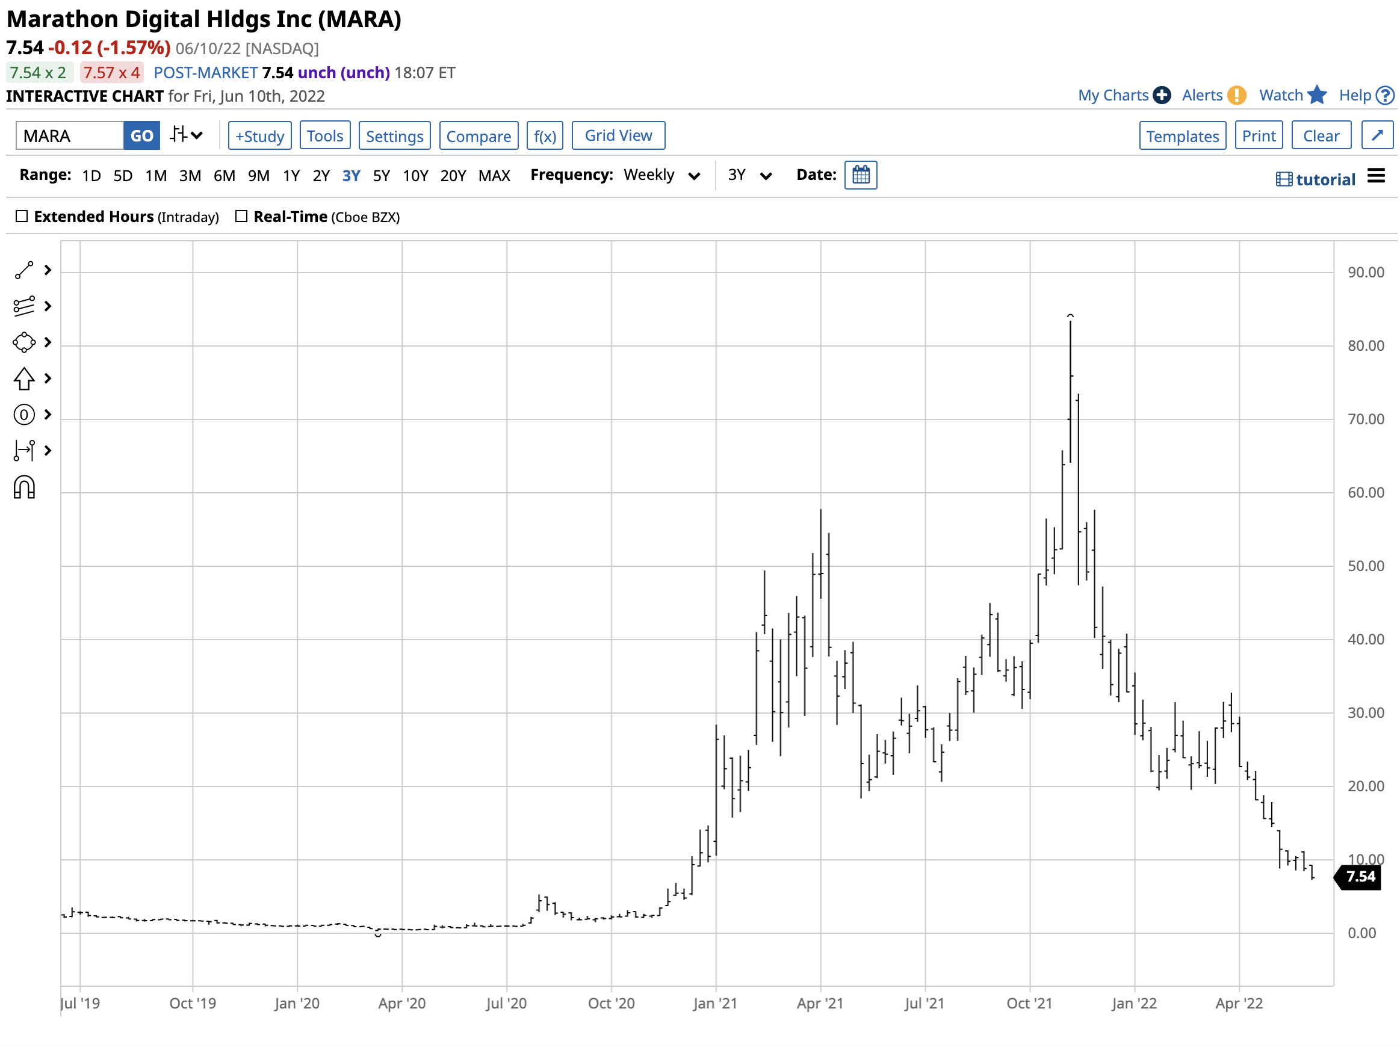
Task: Select the 3Y range
Action: point(352,176)
